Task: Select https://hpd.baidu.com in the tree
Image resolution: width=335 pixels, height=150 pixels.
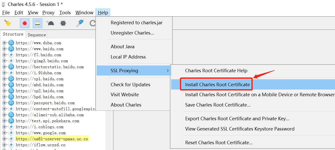Action: click(x=39, y=97)
